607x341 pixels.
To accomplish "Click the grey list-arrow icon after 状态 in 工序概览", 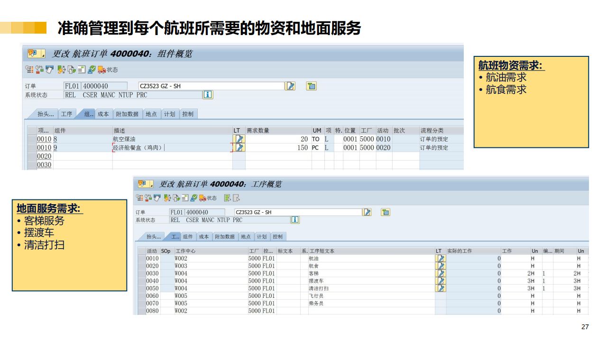I will coord(236,198).
